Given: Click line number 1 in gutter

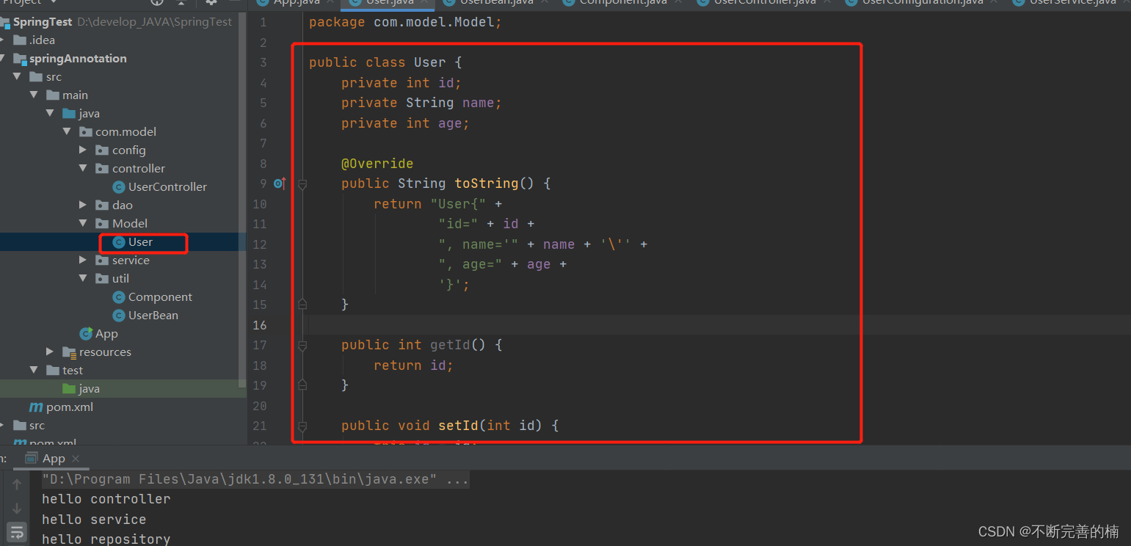Looking at the screenshot, I should pos(263,23).
